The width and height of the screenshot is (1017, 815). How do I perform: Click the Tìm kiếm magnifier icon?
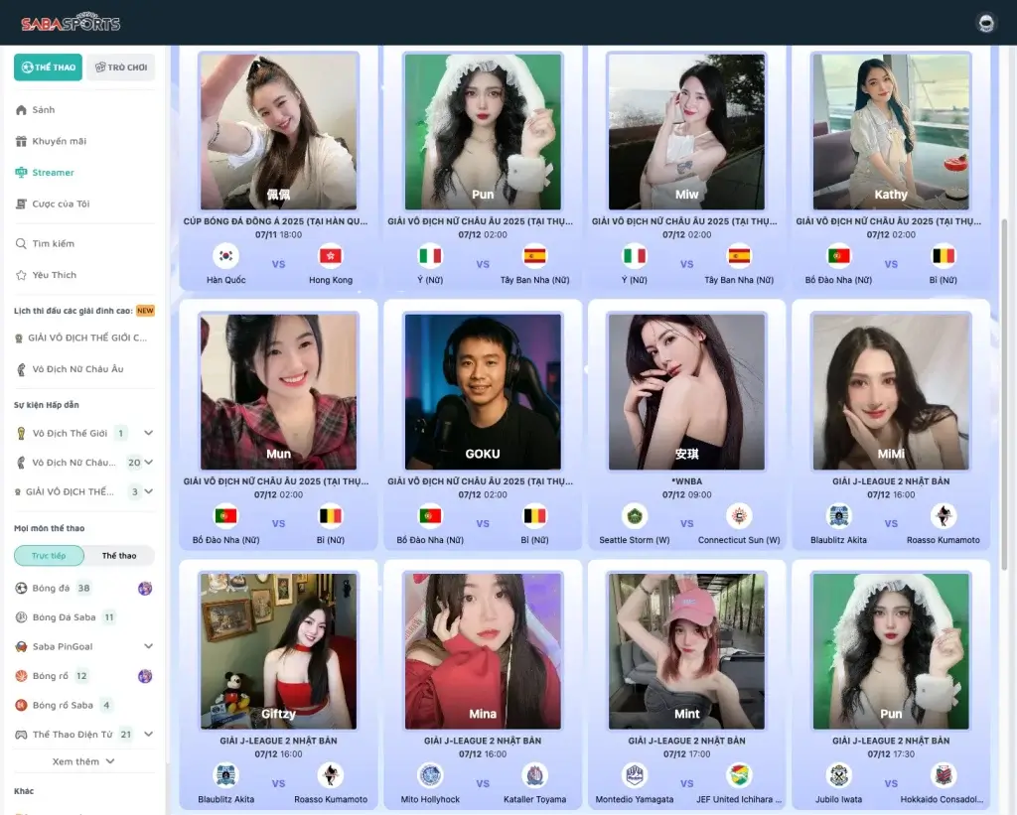(22, 243)
